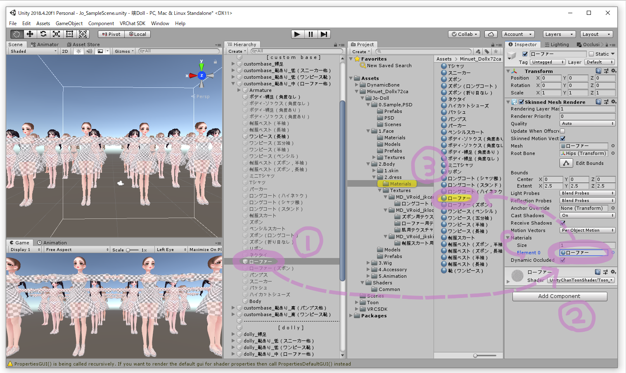The image size is (626, 373).
Task: Switch to the Lighting tab
Action: coord(557,45)
